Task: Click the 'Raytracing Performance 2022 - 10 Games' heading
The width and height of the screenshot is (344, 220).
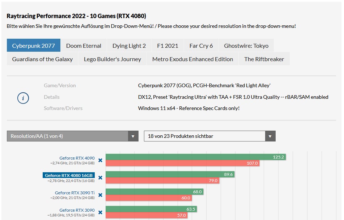Action: point(76,16)
